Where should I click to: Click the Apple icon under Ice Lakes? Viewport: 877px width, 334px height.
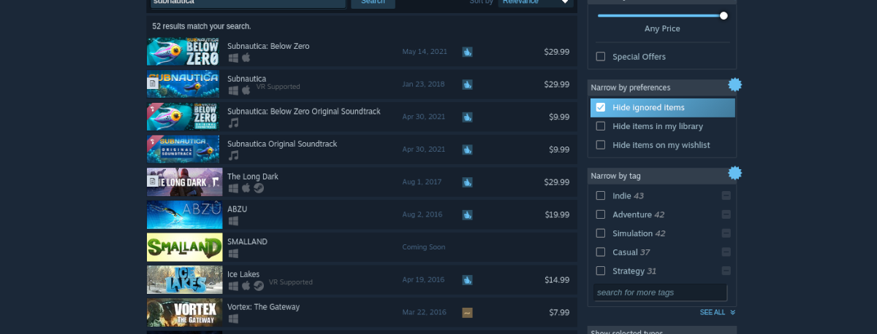click(x=246, y=286)
